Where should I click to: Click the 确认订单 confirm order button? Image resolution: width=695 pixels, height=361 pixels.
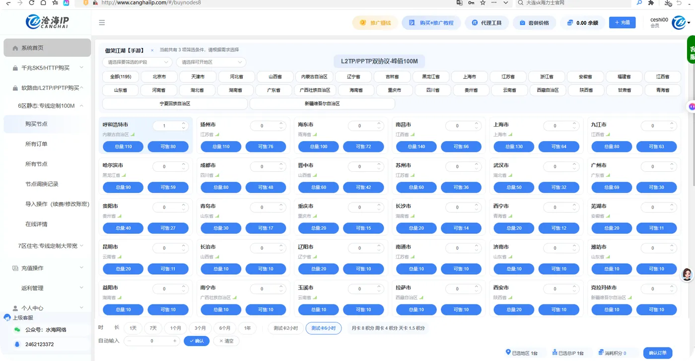658,353
